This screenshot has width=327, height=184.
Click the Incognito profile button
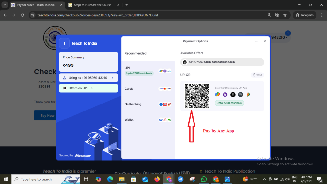pos(304,15)
